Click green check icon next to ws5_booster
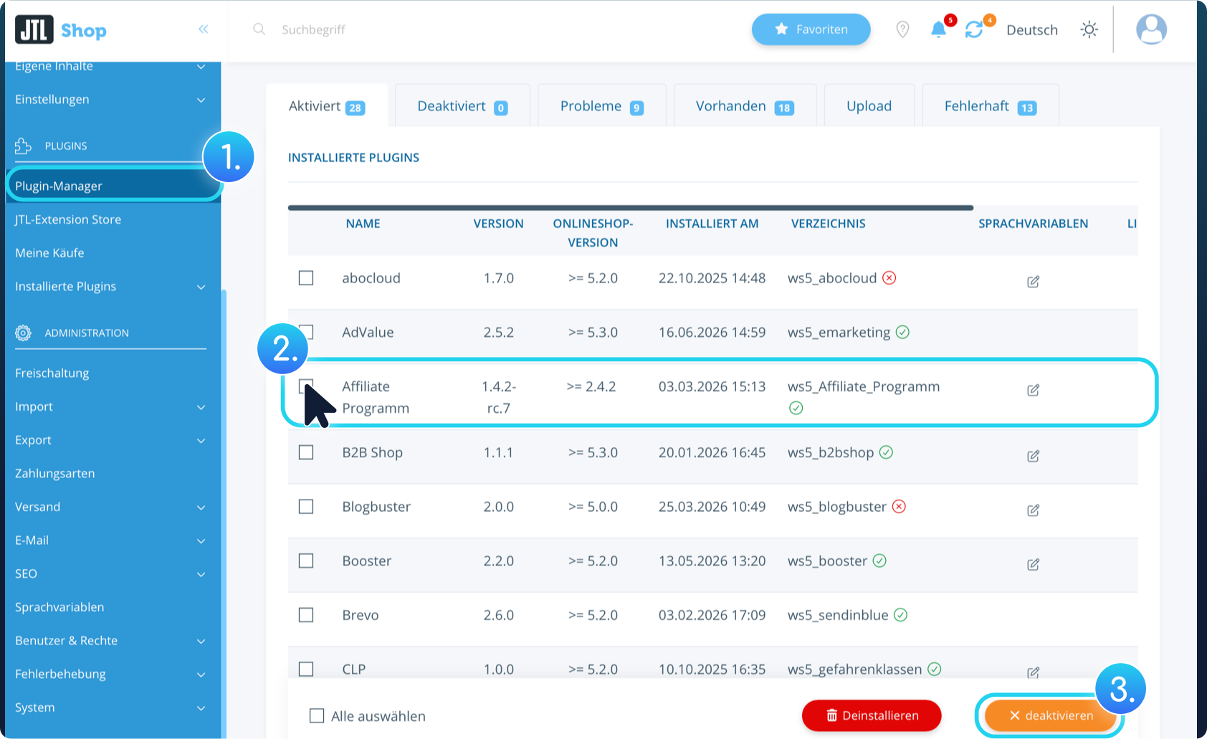The image size is (1207, 739). 879,561
